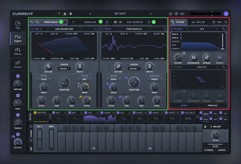Viewport: 241px width, 164px height.
Task: Click the granular scatter icon
Action: (73, 22)
